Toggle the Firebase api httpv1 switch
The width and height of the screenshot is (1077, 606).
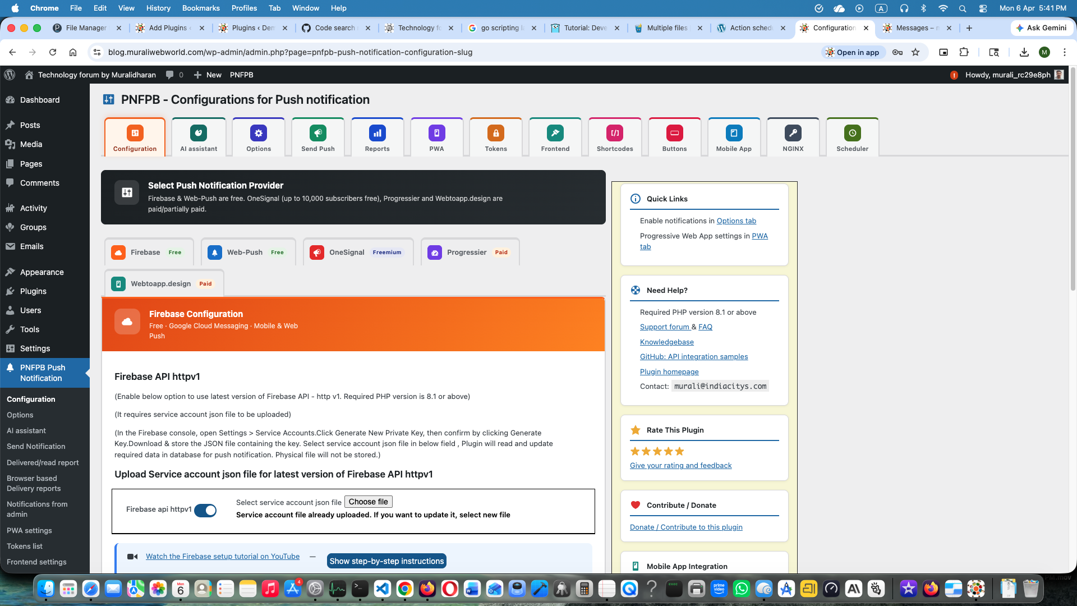click(x=205, y=510)
